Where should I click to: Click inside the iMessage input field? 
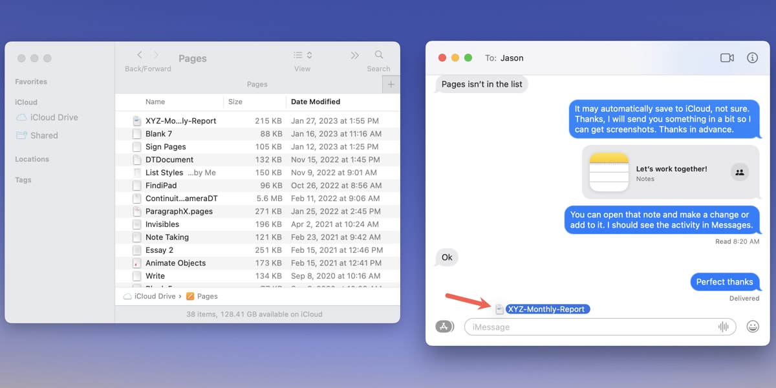click(x=582, y=327)
